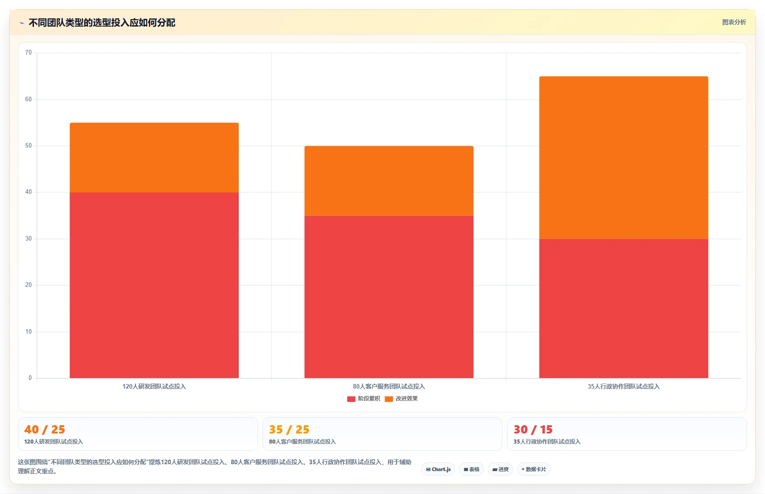765x494 pixels.
Task: Click the red bar segment for 80人客户服务团队
Action: pos(389,297)
